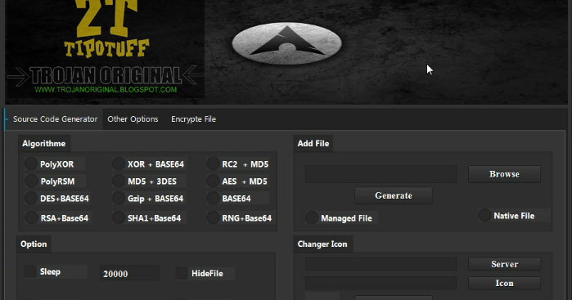Pick the SHA1+Base64 option
Image resolution: width=572 pixels, height=300 pixels.
(119, 217)
